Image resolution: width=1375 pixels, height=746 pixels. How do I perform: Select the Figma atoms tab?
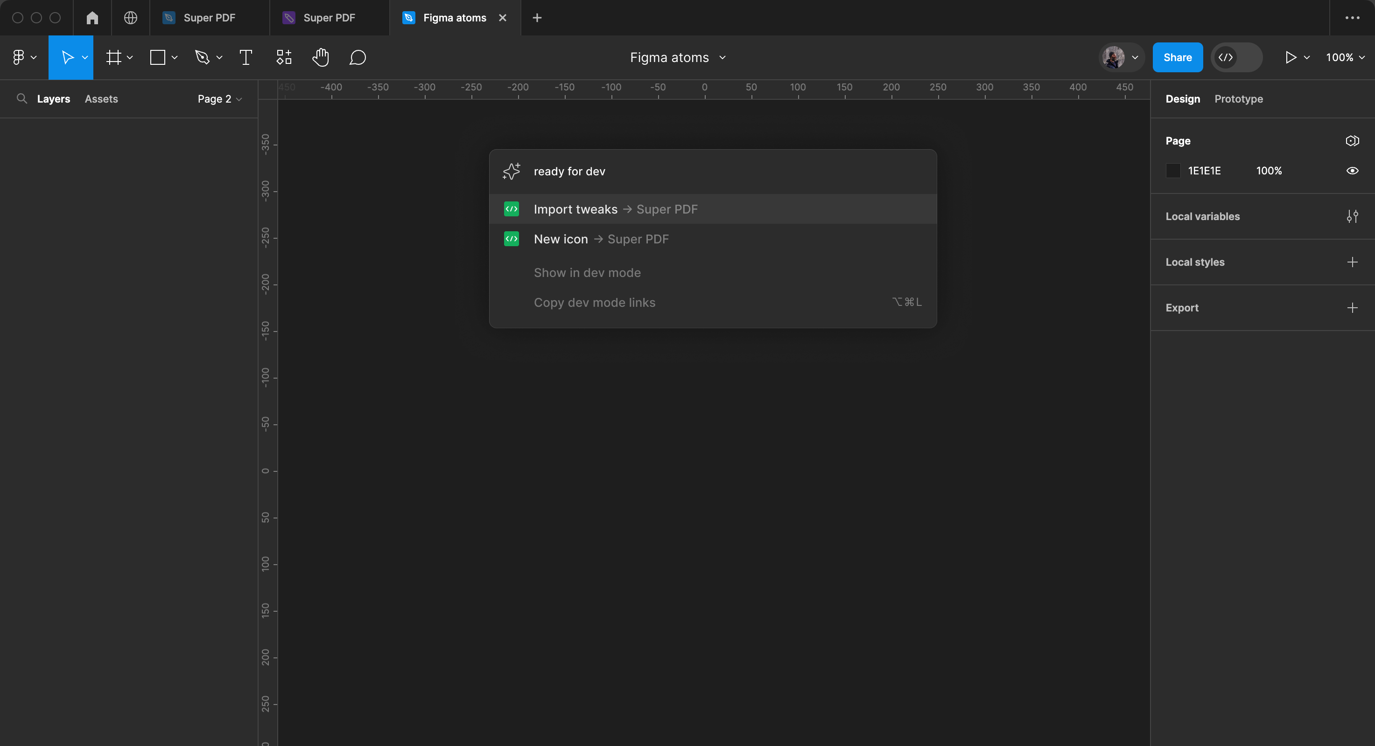pyautogui.click(x=454, y=18)
